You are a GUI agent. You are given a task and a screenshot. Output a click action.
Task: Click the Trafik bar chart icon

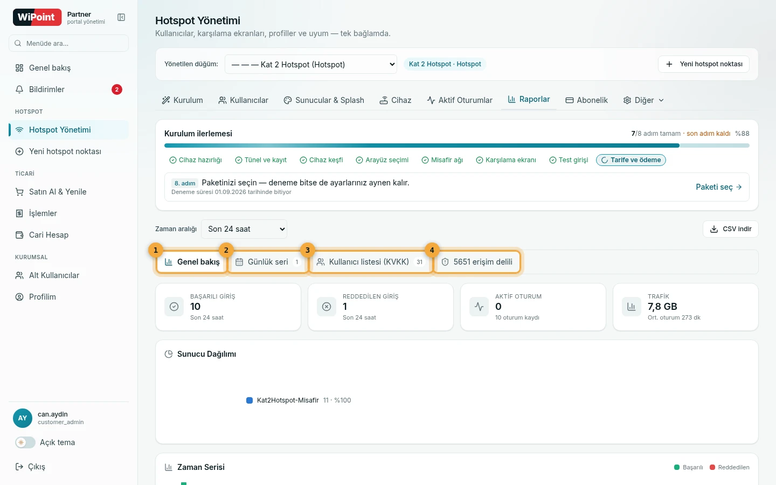click(x=632, y=307)
